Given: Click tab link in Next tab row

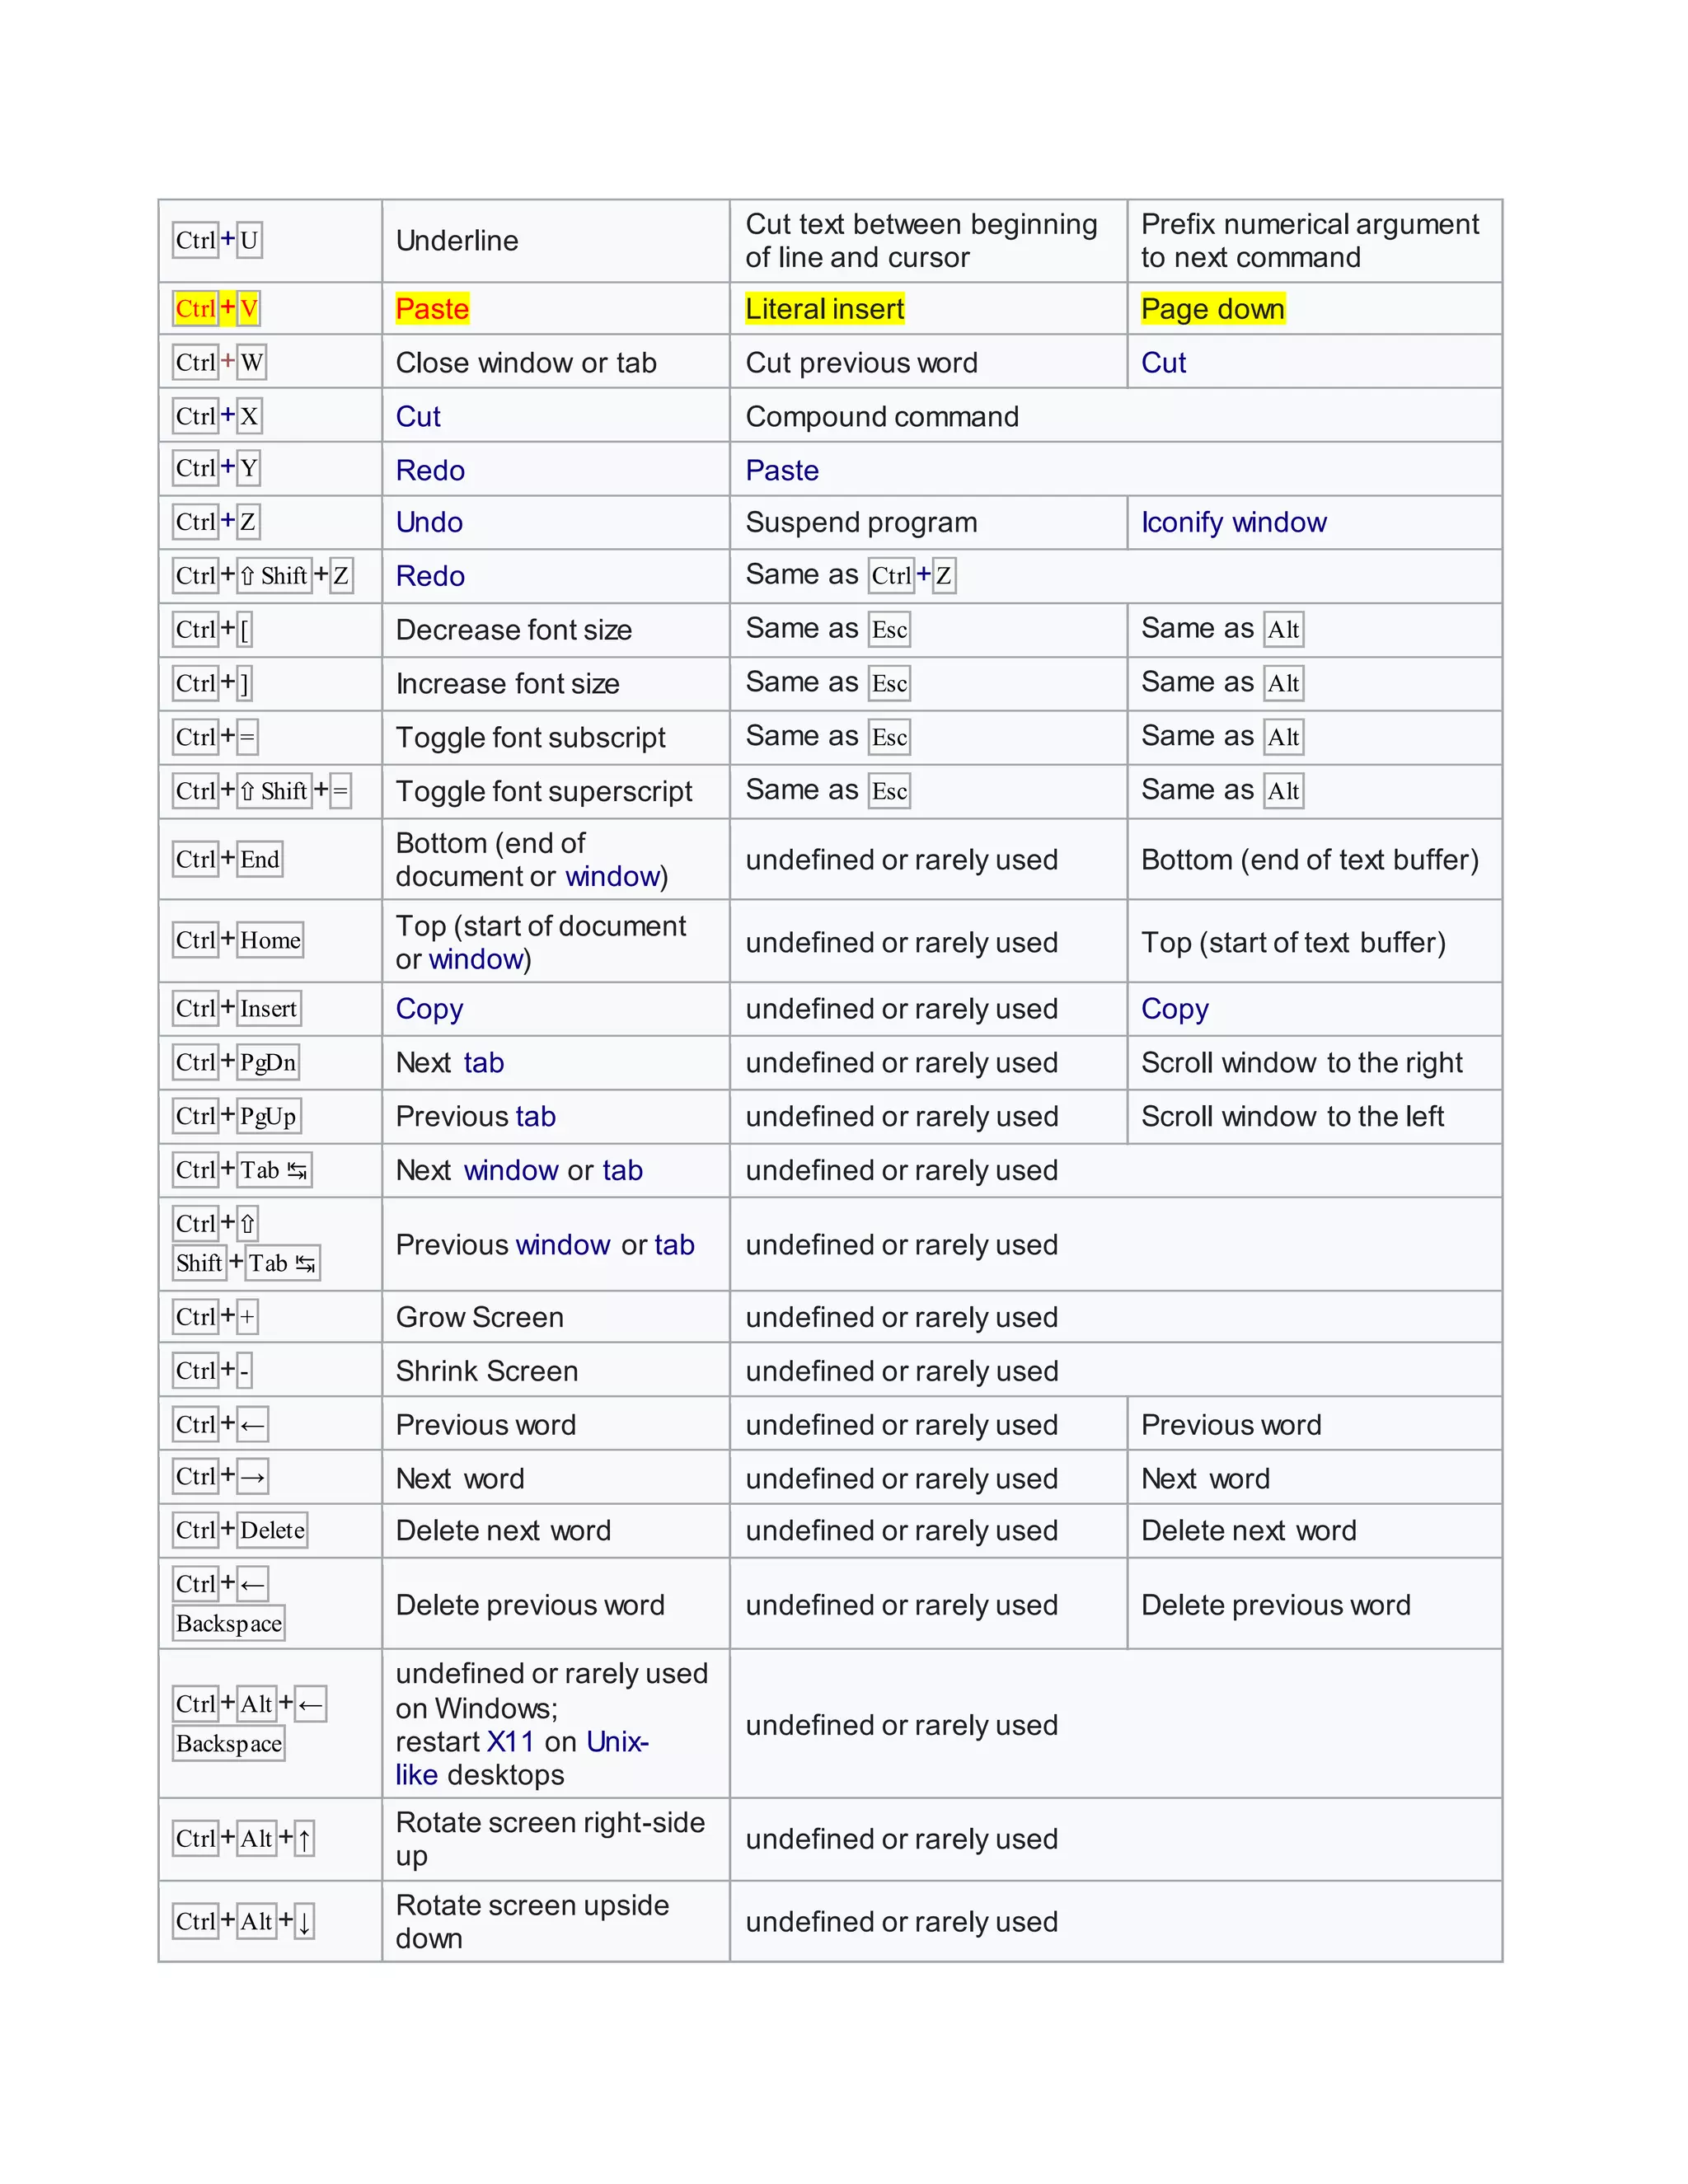Looking at the screenshot, I should click(x=484, y=1063).
